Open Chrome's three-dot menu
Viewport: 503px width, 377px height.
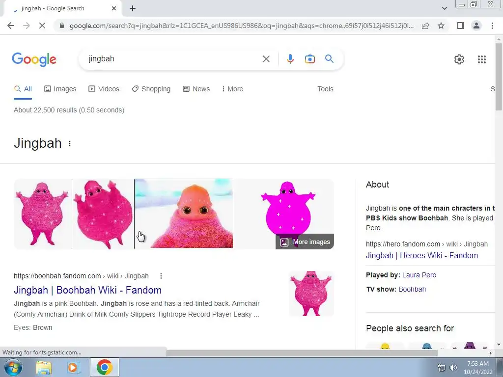coord(492,26)
